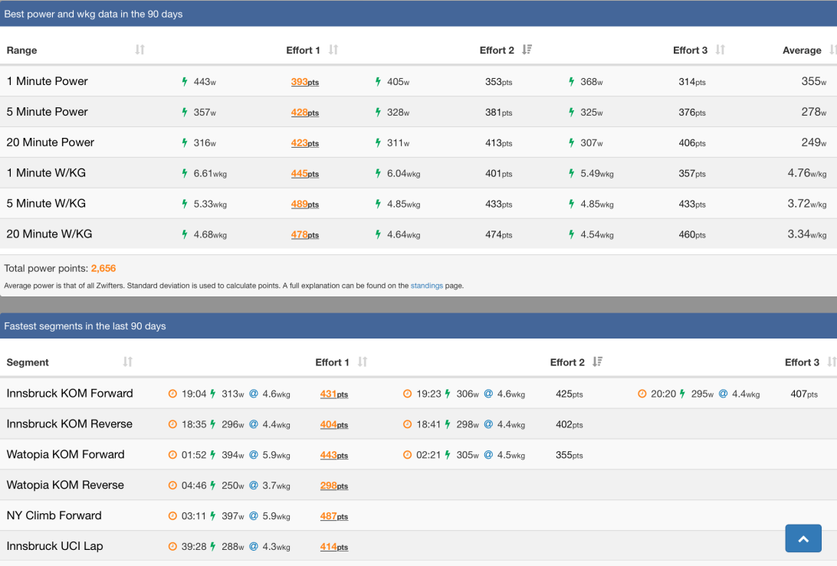
Task: Sort power table by Effort 1 icon
Action: 333,50
